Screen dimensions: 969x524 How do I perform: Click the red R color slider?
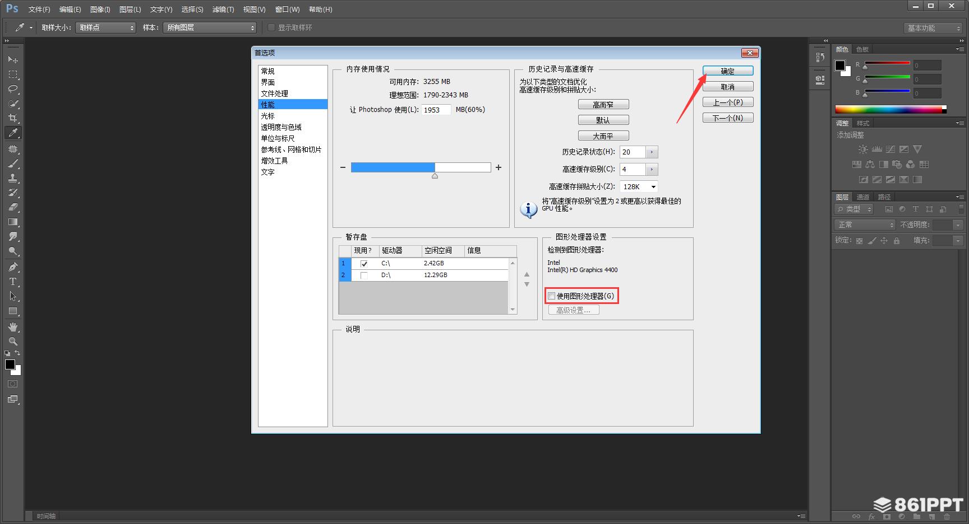887,63
